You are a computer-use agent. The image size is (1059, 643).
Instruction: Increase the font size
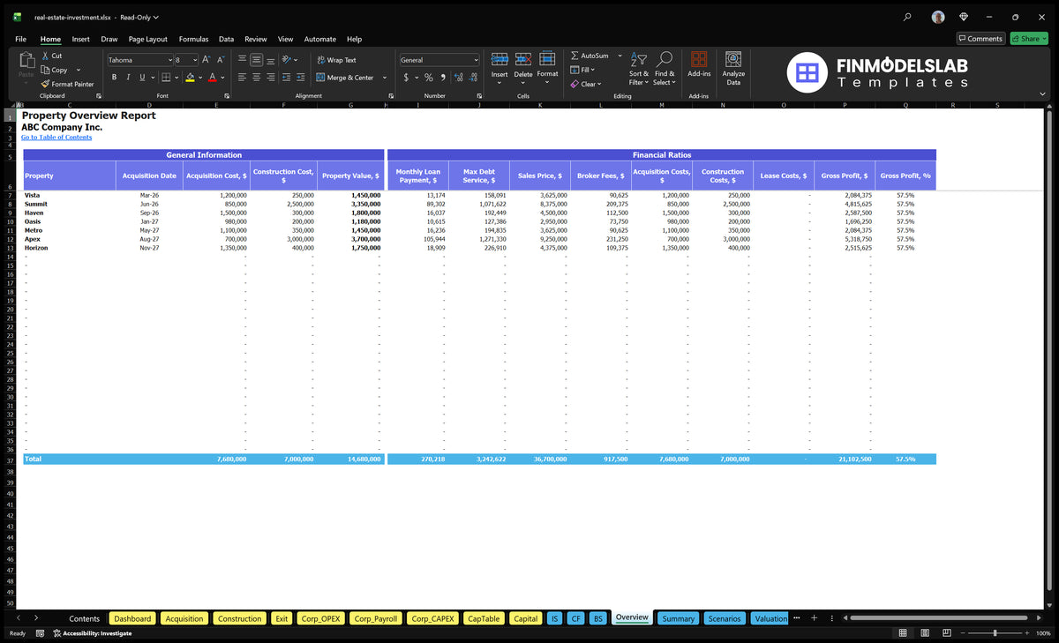coord(207,60)
